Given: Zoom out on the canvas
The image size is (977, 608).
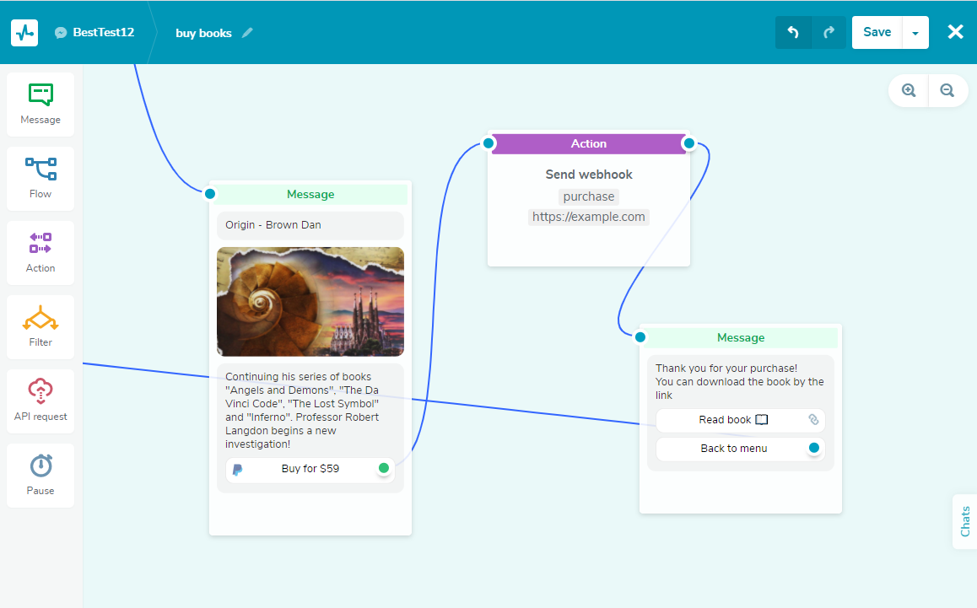Looking at the screenshot, I should [947, 90].
